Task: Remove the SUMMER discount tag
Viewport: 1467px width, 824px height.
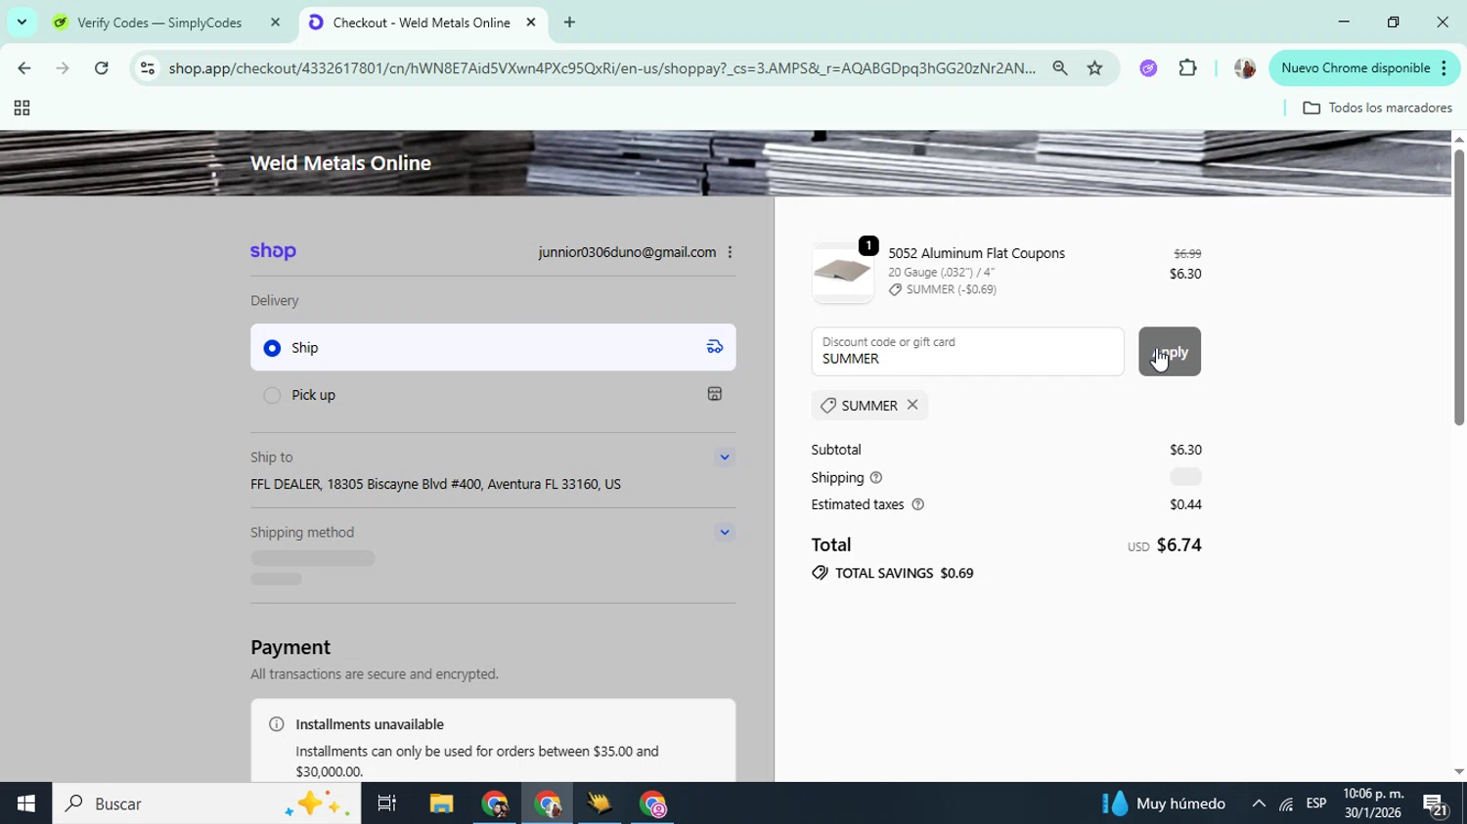Action: pyautogui.click(x=912, y=405)
